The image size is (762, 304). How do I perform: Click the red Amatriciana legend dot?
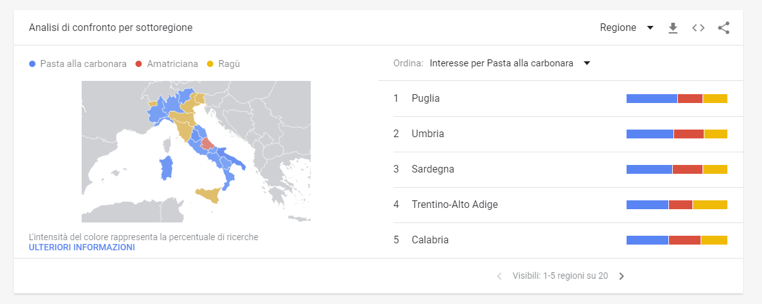[x=139, y=64]
